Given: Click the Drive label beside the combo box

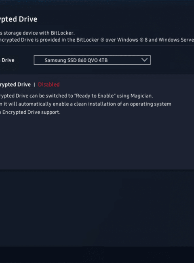Looking at the screenshot, I should click(x=8, y=60).
